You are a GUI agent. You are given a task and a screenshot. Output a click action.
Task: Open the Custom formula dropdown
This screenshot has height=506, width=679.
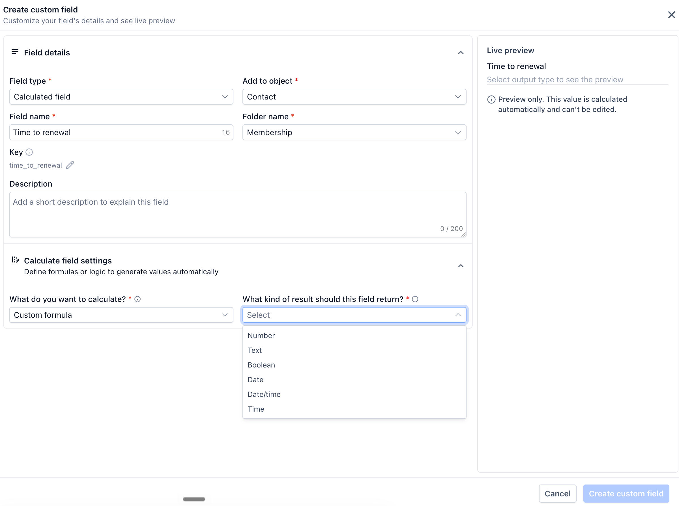(121, 315)
